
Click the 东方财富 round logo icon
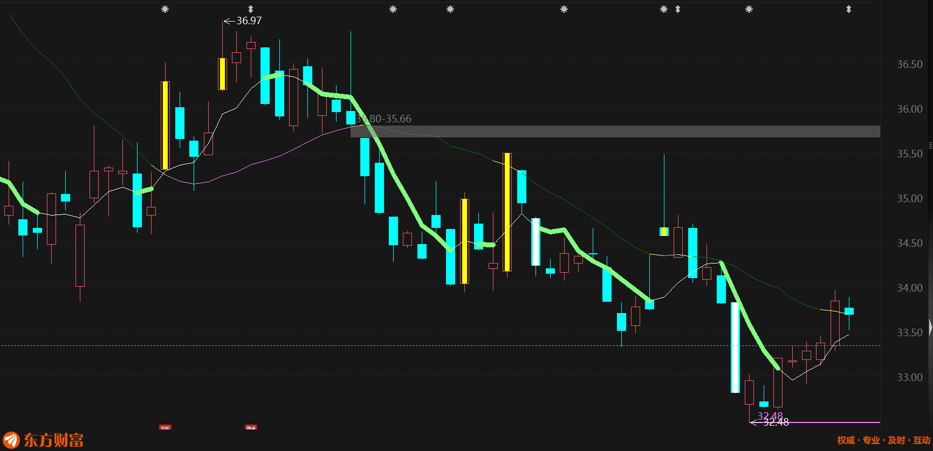(x=11, y=440)
